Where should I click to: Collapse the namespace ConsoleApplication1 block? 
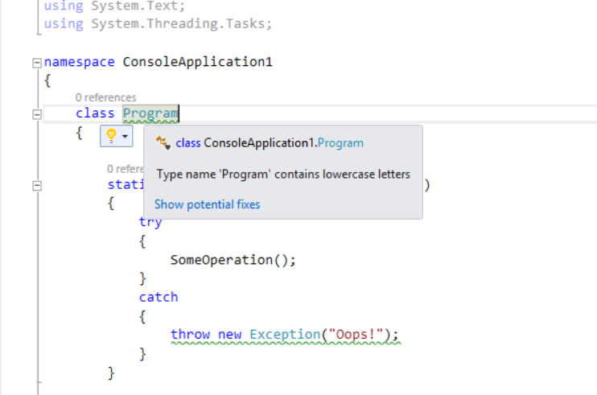(37, 63)
